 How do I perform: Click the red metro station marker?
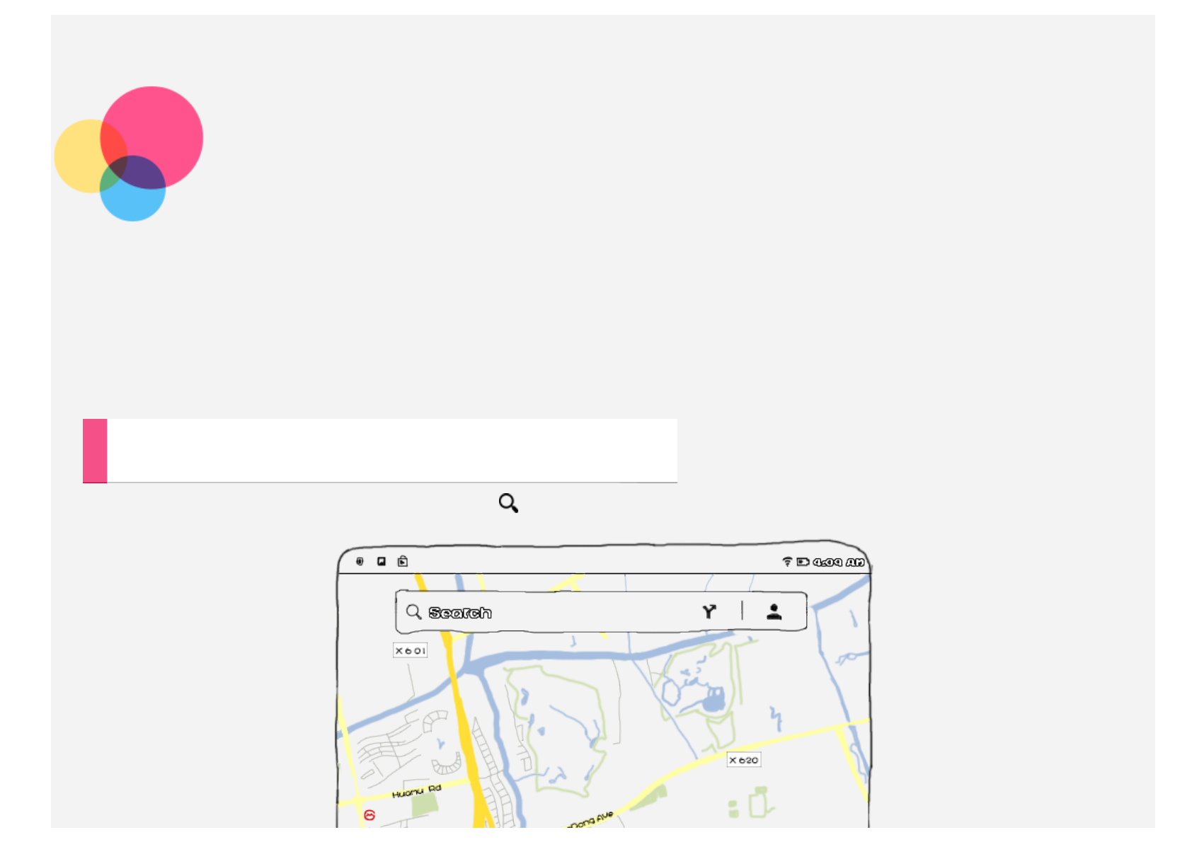pos(369,815)
